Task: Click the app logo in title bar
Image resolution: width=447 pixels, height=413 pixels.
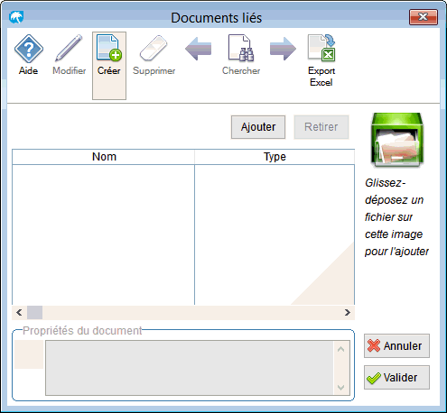Action: [16, 17]
